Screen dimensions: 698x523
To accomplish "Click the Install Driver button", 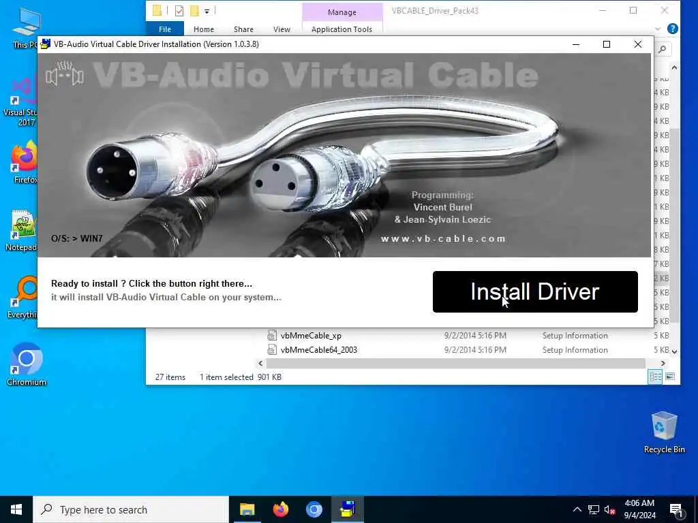I will pyautogui.click(x=535, y=291).
